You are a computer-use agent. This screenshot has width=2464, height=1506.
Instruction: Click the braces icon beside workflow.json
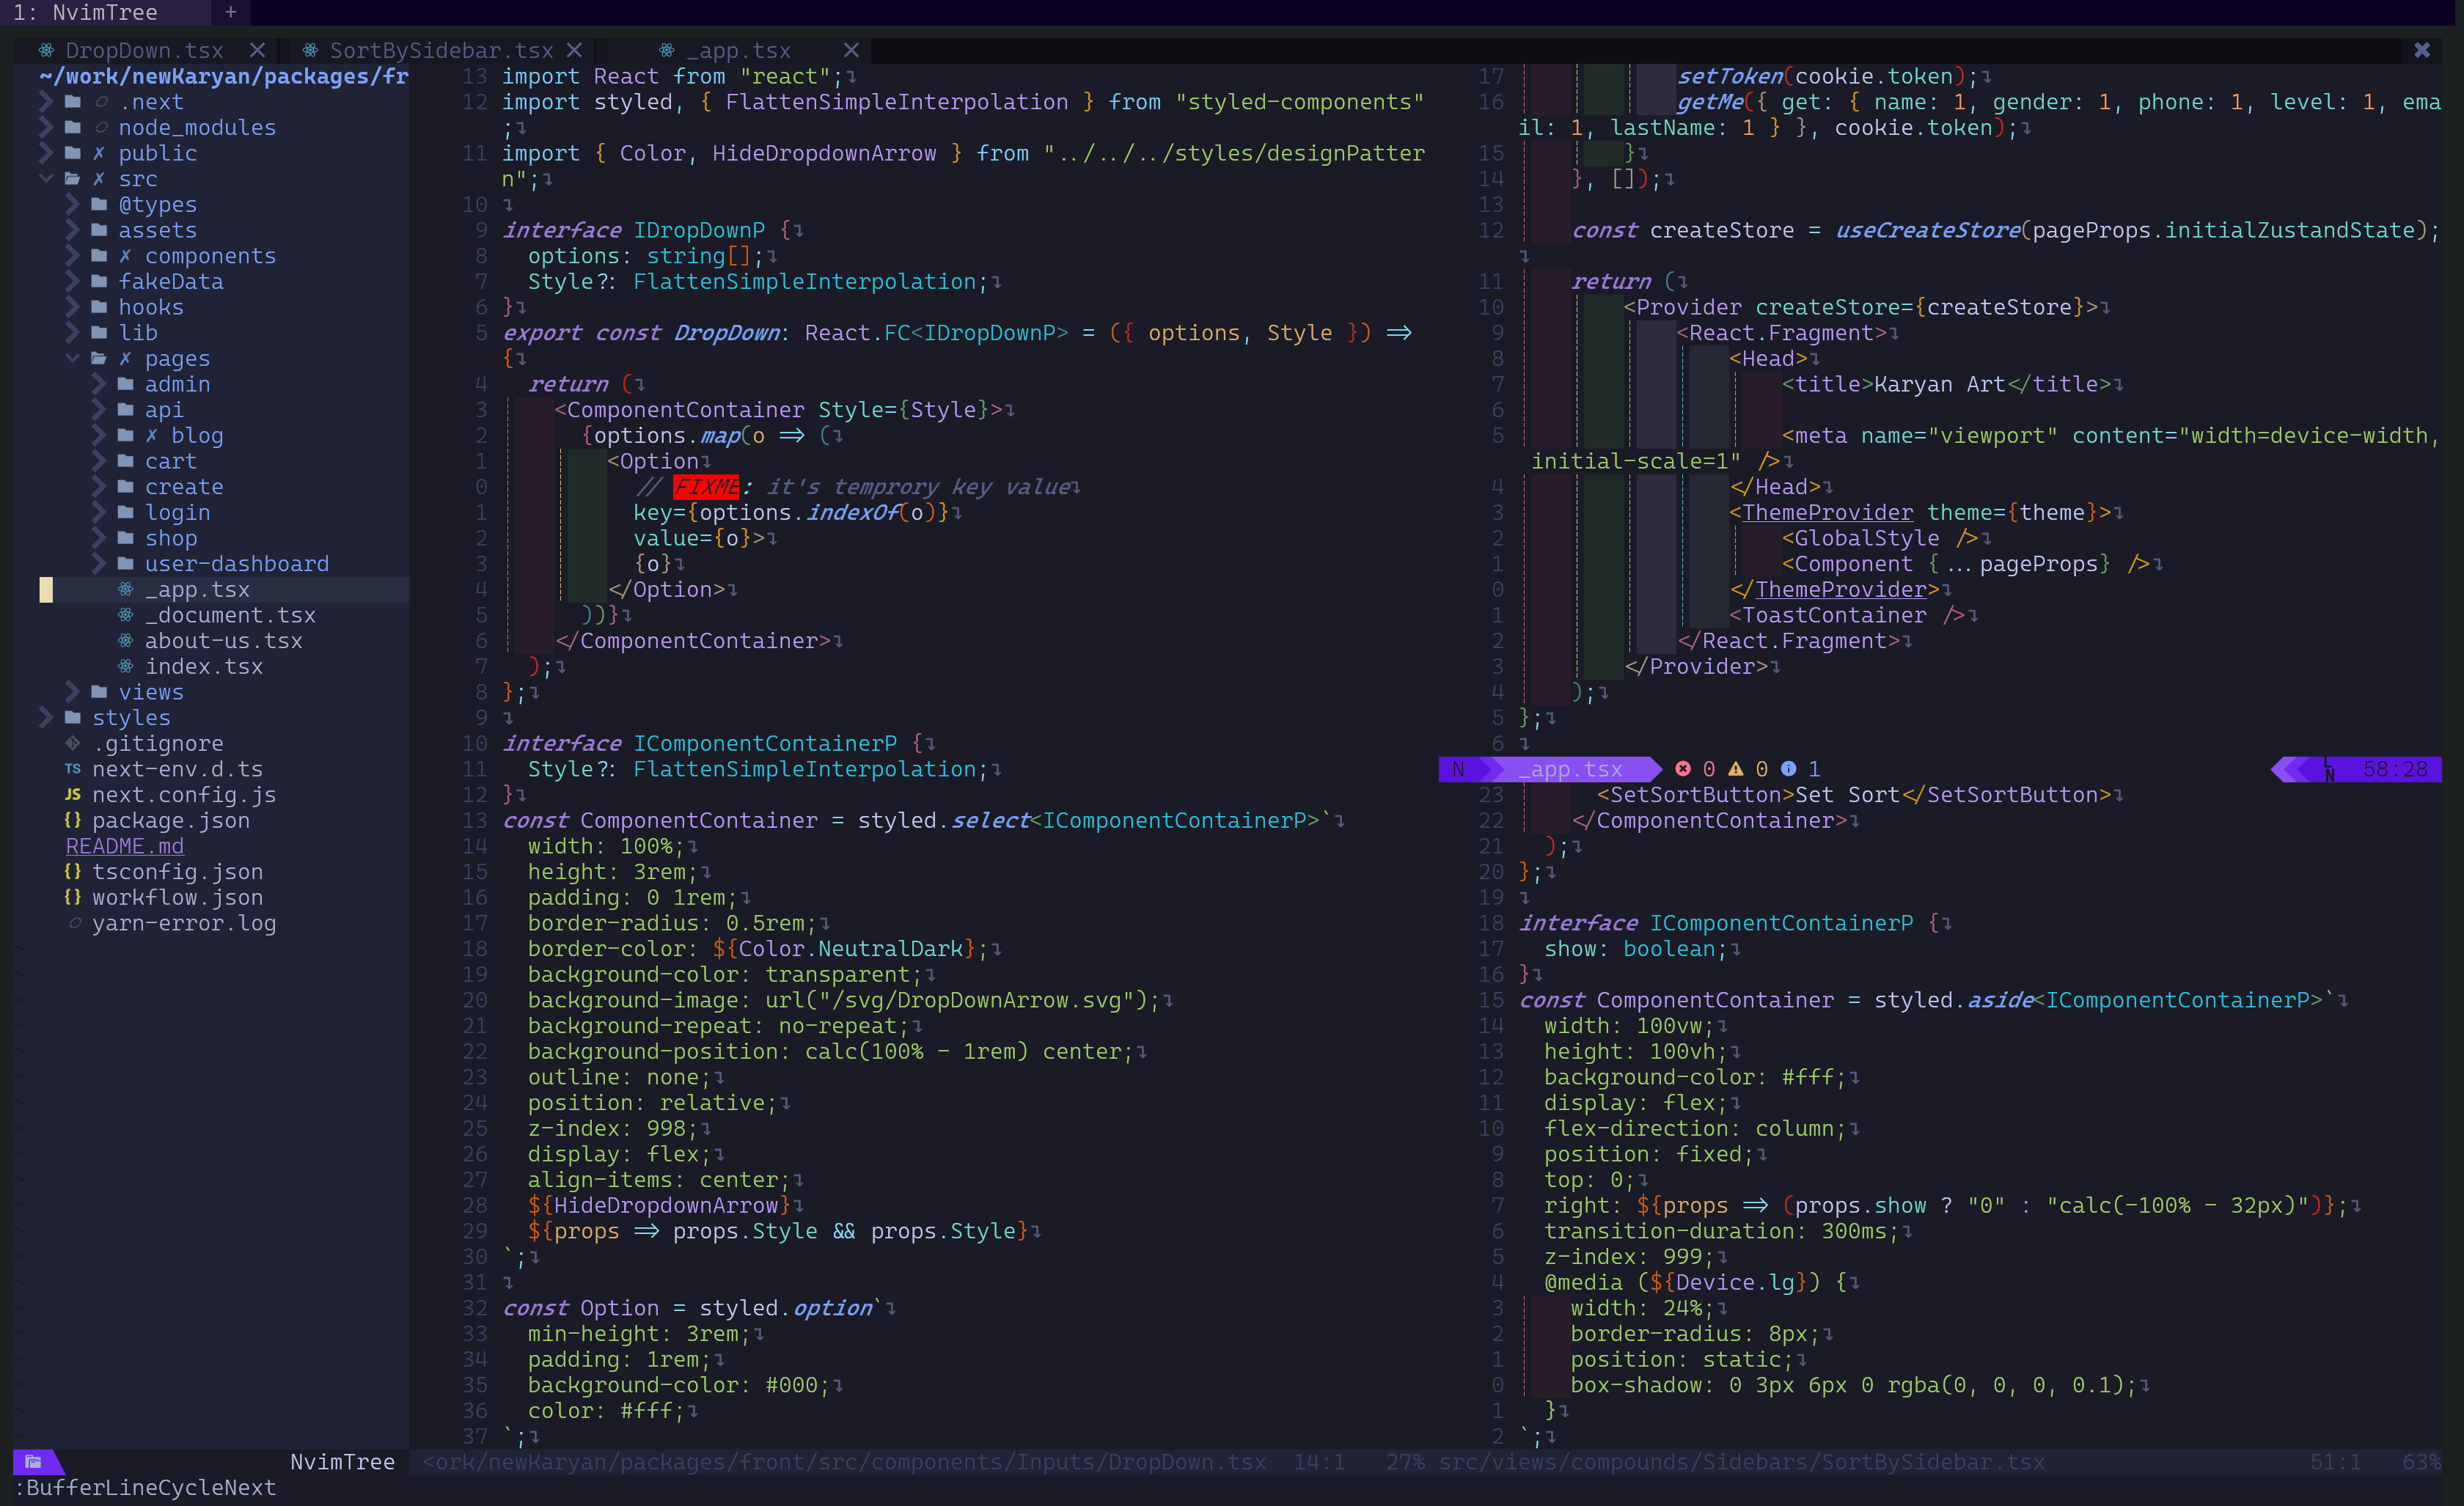tap(72, 897)
